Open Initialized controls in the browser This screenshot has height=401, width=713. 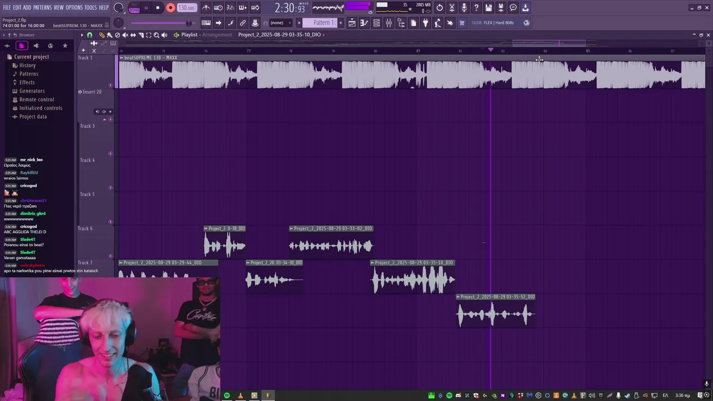[41, 108]
